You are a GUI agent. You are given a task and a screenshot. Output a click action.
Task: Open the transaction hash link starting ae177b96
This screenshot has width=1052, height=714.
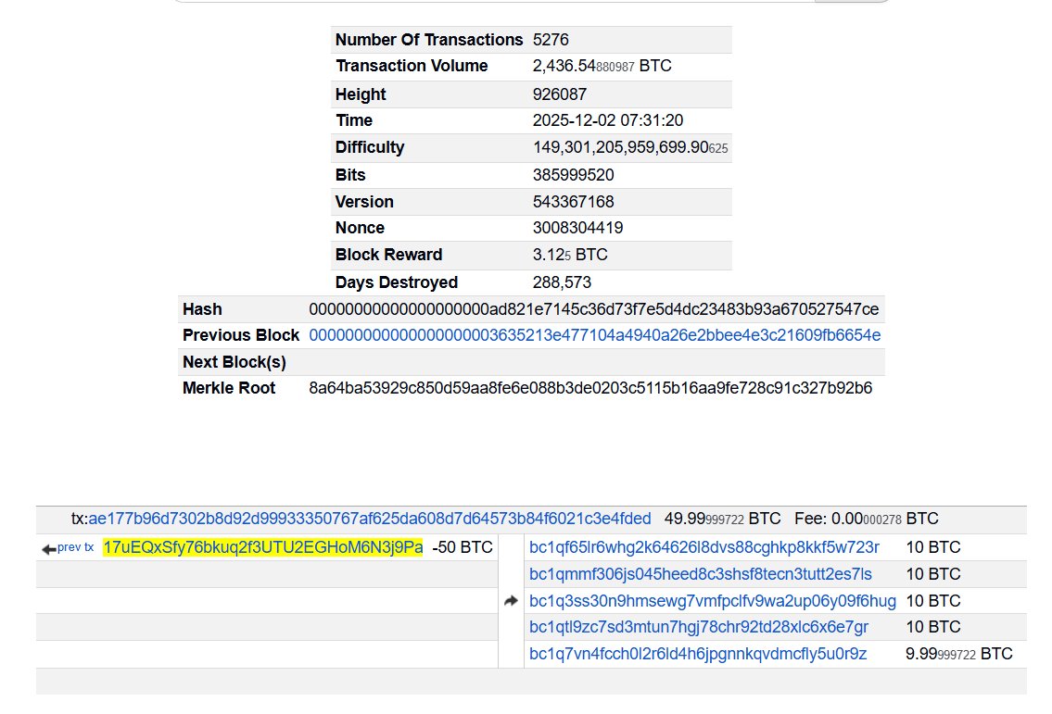coord(370,519)
